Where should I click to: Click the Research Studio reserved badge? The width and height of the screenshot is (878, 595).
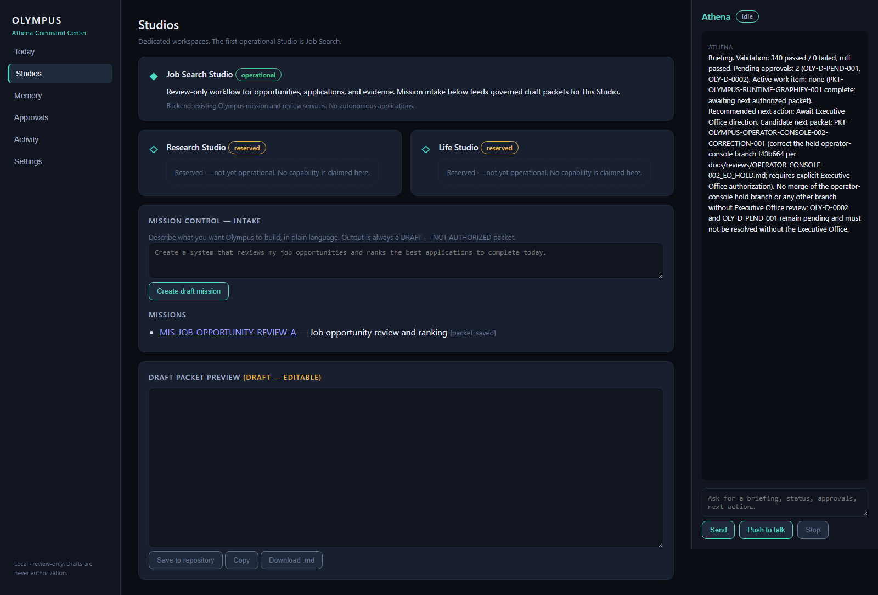[x=247, y=148]
